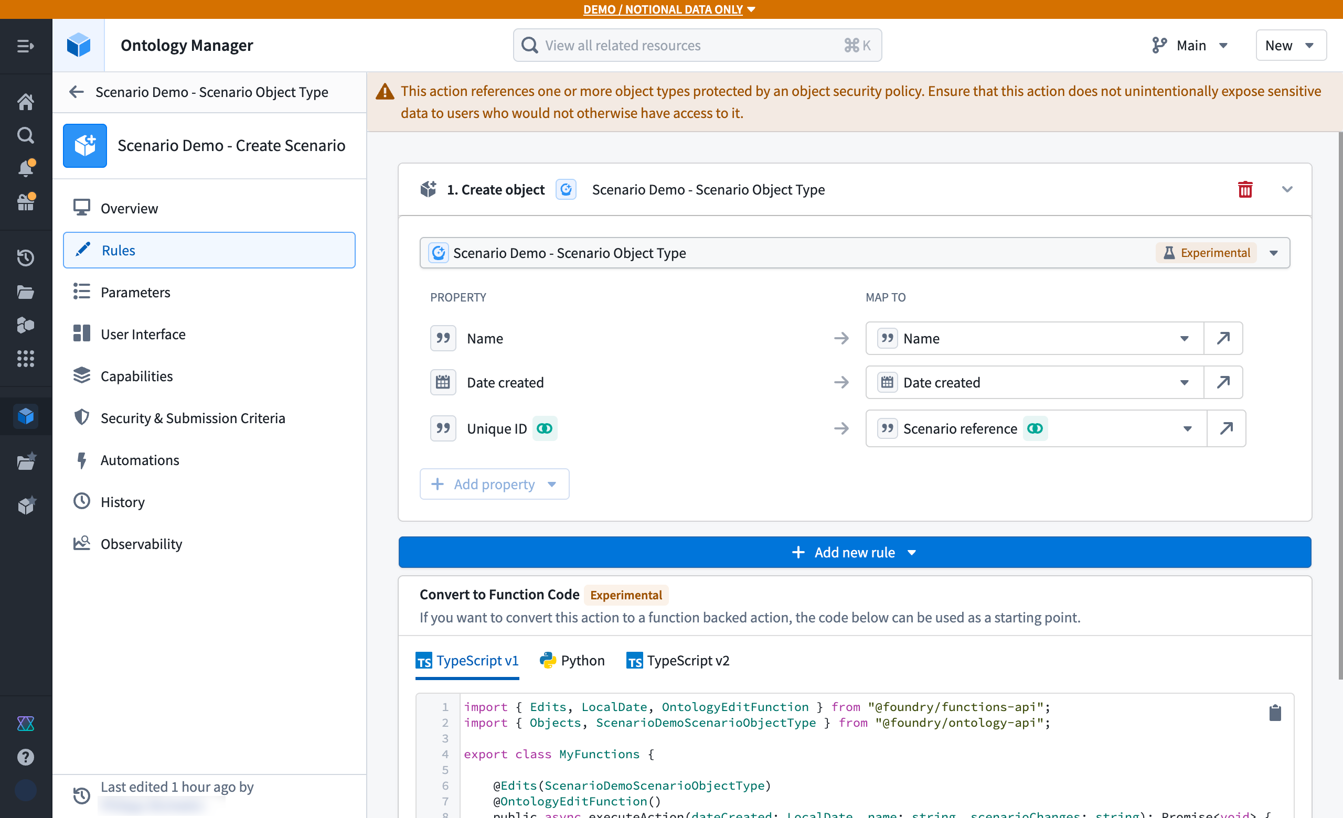Screen dimensions: 1343x818
Task: Open the Parameters section
Action: [209, 292]
